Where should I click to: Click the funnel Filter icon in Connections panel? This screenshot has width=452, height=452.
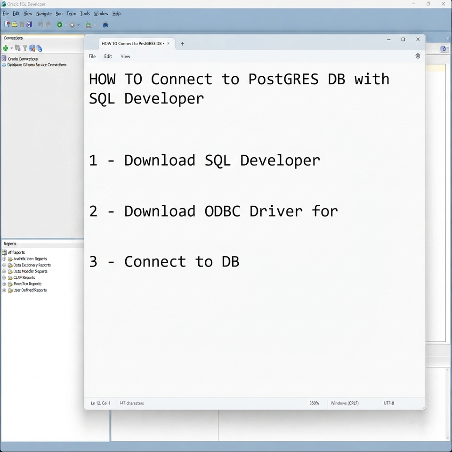(x=25, y=48)
